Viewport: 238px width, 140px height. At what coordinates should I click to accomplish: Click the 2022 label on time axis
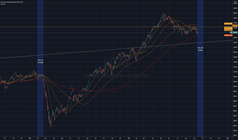pyautogui.click(x=228, y=138)
